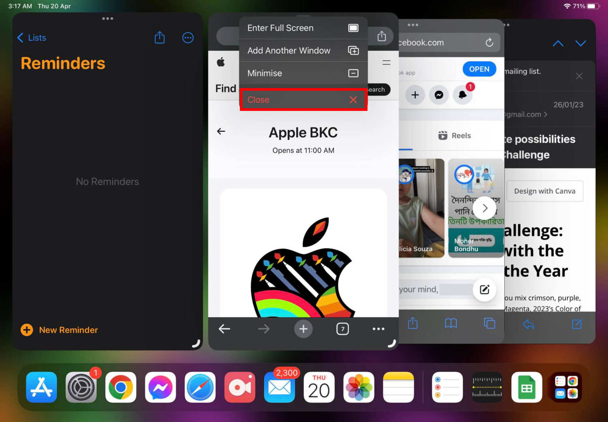608x422 pixels.
Task: Expand the gmail.com sender details chevron
Action: tap(546, 115)
